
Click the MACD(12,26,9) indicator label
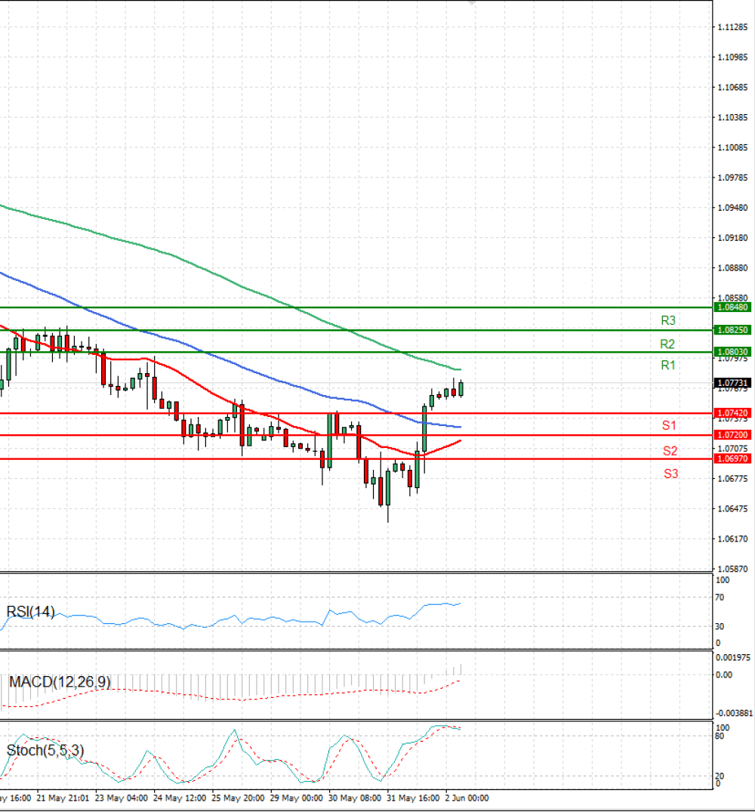pos(60,681)
